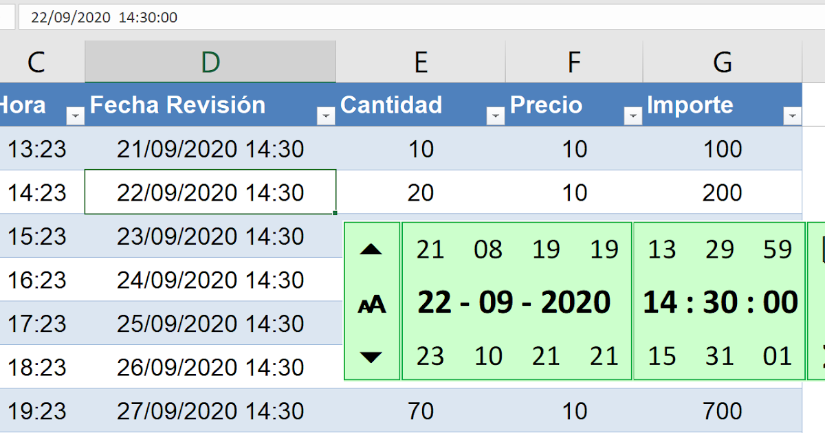This screenshot has width=825, height=433.
Task: Open the Importe filter dropdown
Action: pyautogui.click(x=792, y=117)
